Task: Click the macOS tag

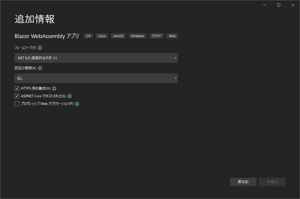Action: [x=118, y=36]
